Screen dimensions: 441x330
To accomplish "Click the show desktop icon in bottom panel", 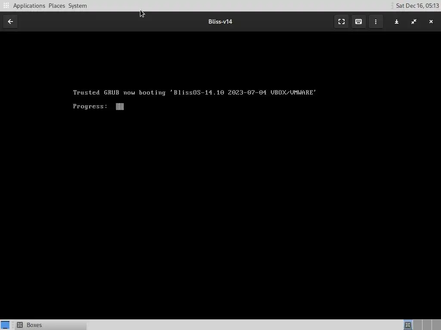I will pyautogui.click(x=5, y=325).
